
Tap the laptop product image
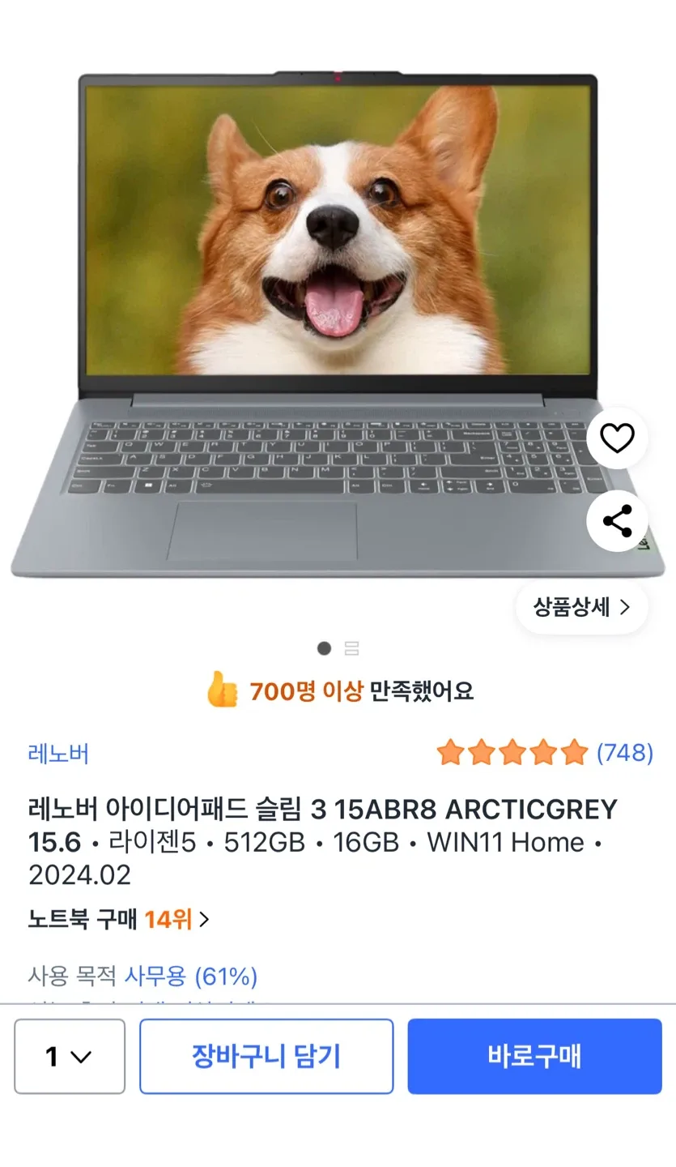pos(338,324)
